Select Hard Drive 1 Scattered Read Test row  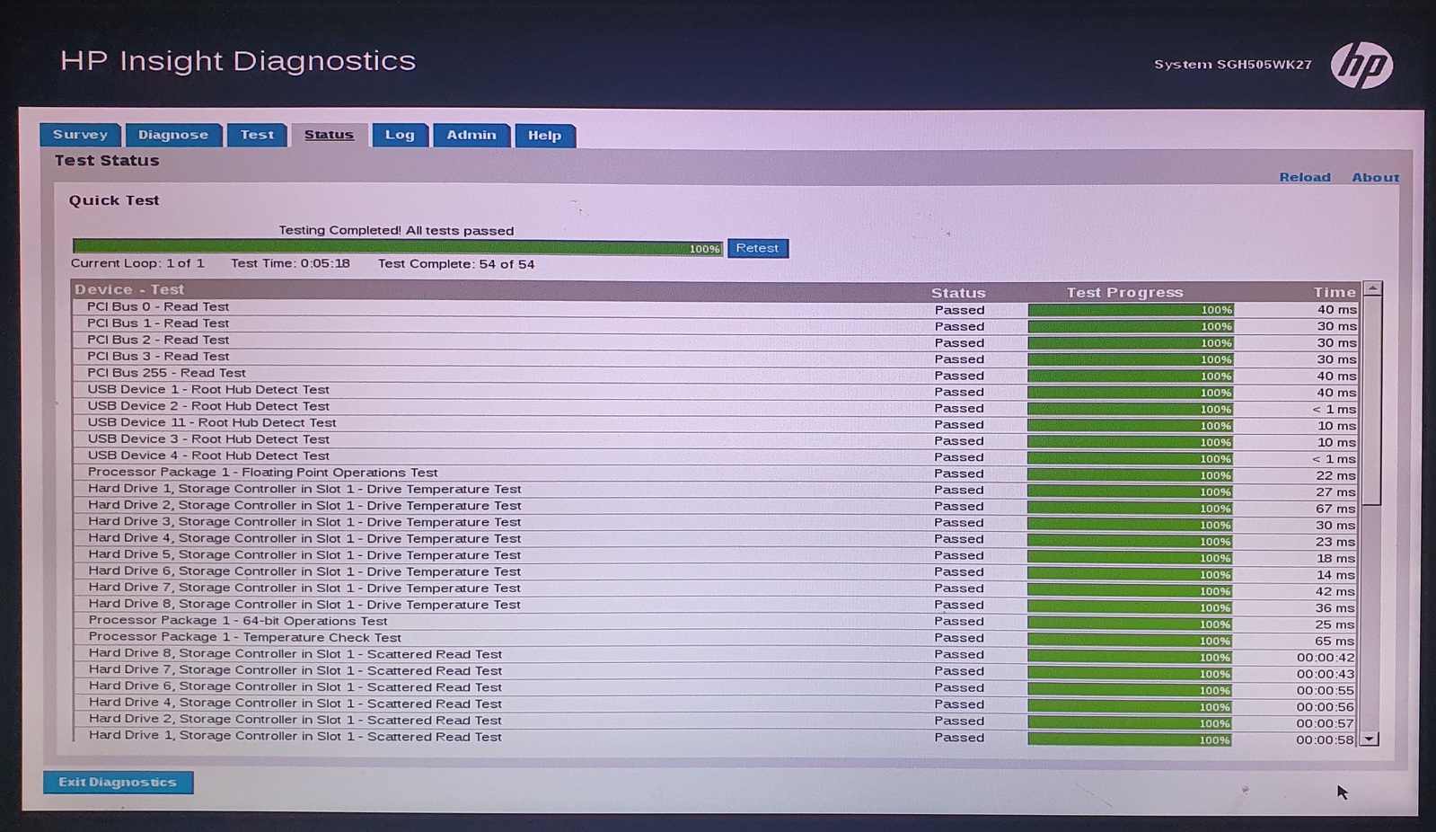(x=716, y=738)
